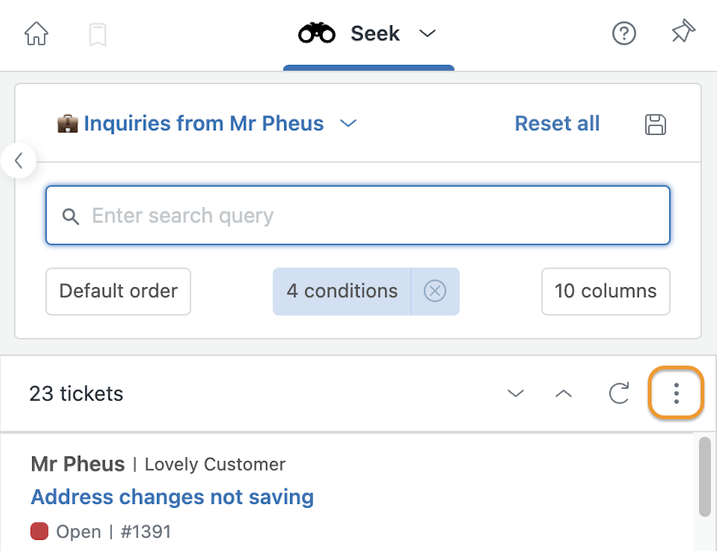Go to the home icon
This screenshot has width=717, height=551.
coord(36,34)
